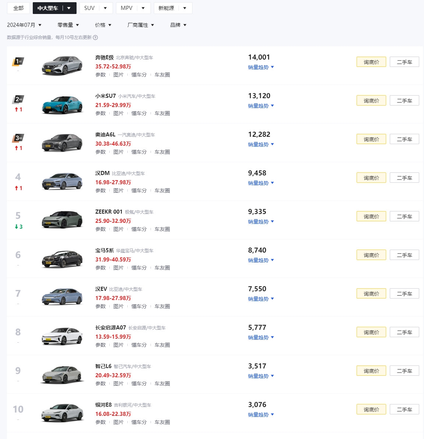Viewport: 424px width, 439px height.
Task: Select the 新能源 category tab
Action: (173, 8)
